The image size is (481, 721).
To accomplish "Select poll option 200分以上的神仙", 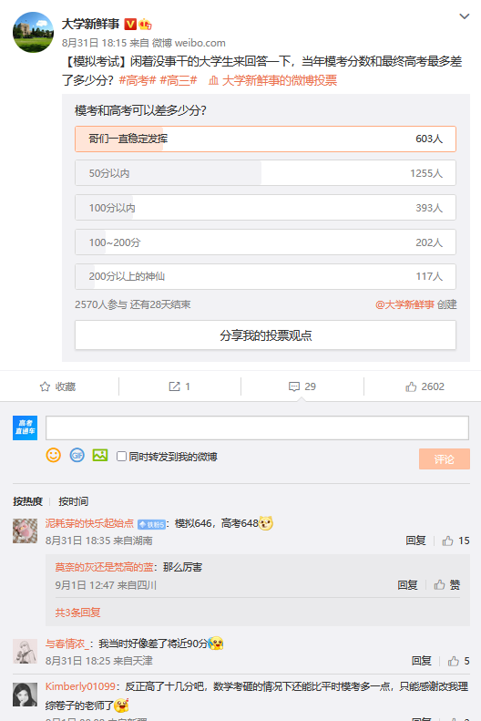I will pos(265,276).
